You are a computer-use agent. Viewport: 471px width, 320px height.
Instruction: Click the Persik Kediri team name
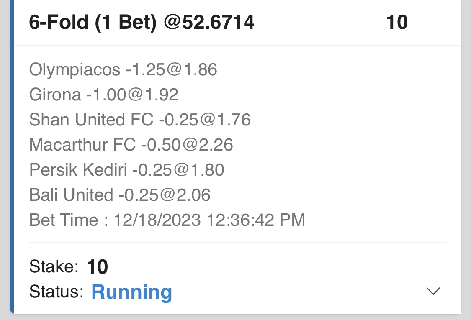point(78,170)
